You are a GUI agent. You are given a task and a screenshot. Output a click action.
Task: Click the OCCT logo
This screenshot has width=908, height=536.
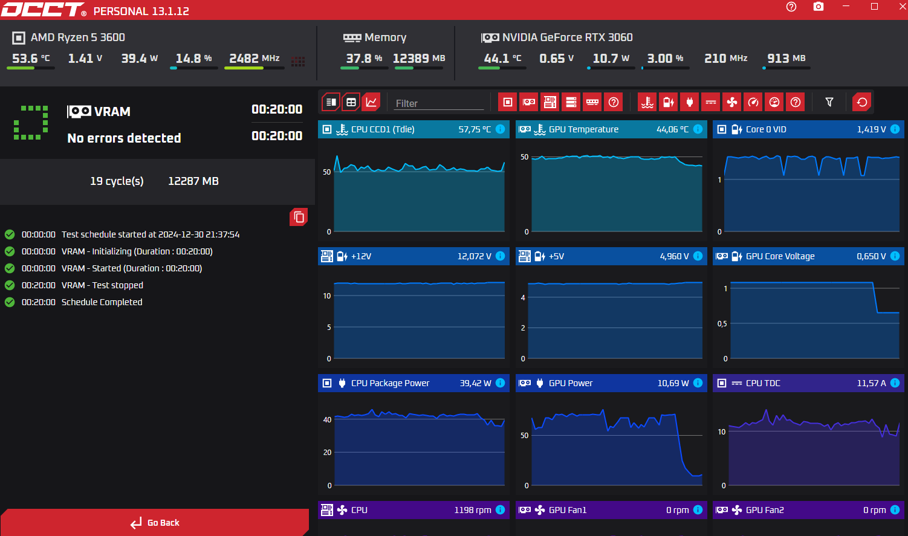43,10
